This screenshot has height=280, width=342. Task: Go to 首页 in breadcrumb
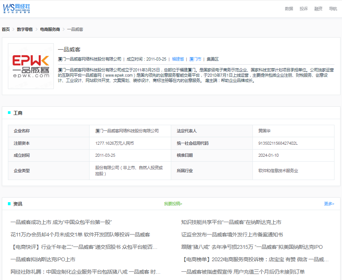click(x=6, y=29)
